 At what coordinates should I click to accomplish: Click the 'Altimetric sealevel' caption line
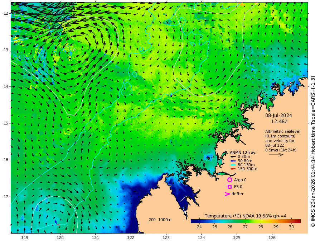pyautogui.click(x=283, y=131)
